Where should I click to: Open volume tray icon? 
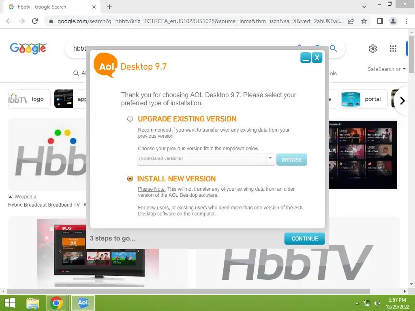[376, 303]
